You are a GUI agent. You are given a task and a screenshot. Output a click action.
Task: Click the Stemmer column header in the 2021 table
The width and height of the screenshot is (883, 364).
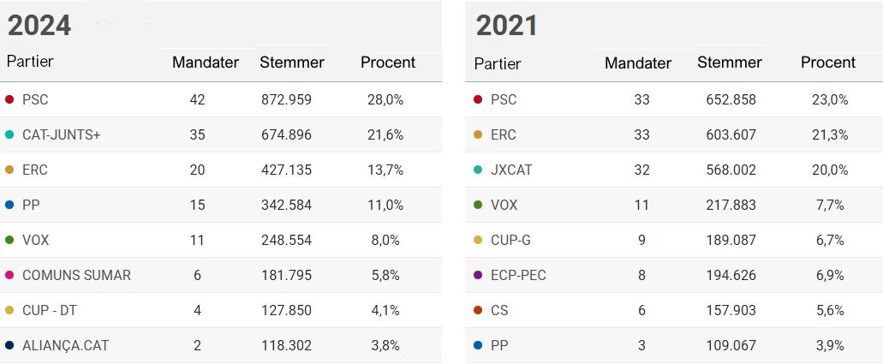coord(729,63)
